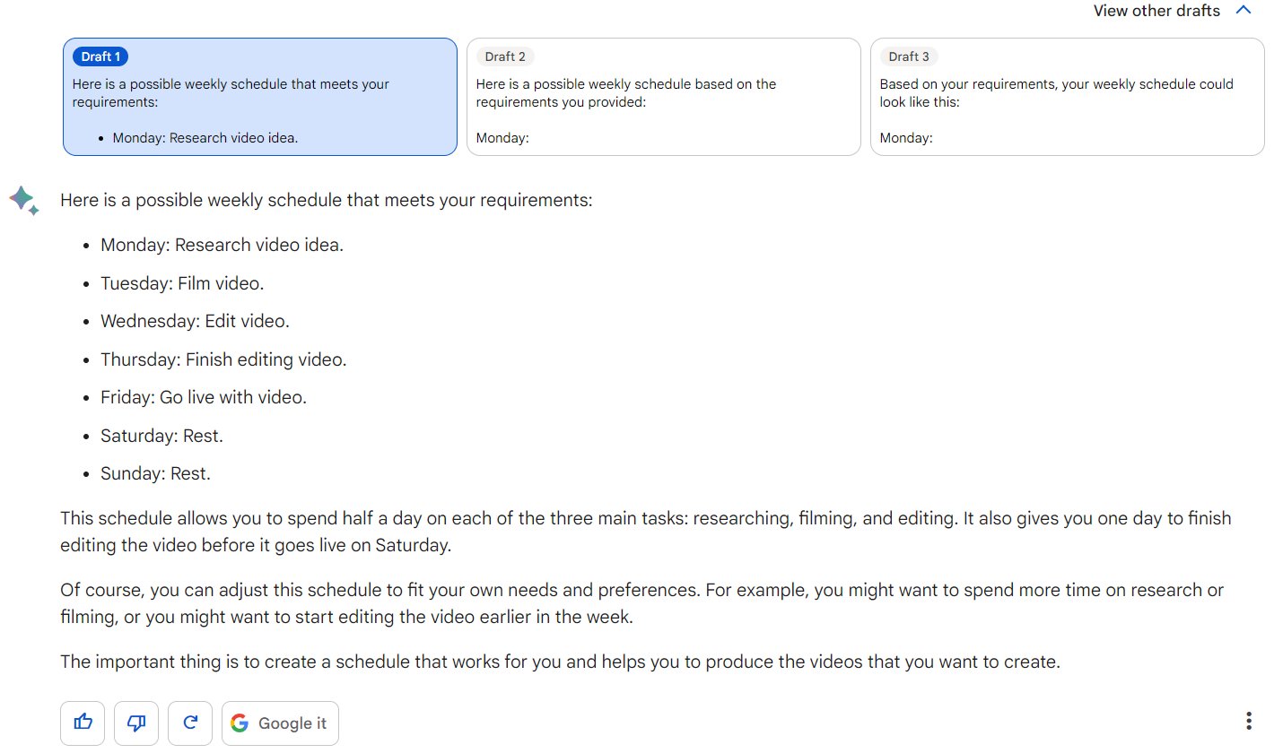Dislike the response with thumbs down
The width and height of the screenshot is (1274, 753).
tap(136, 723)
